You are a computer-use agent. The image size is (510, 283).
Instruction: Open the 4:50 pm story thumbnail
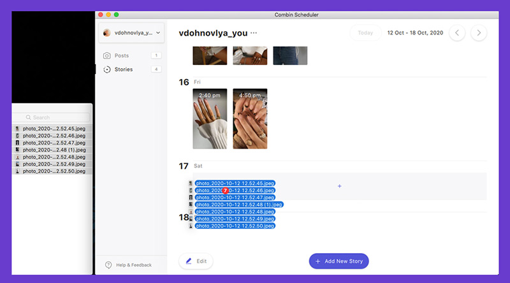point(250,119)
